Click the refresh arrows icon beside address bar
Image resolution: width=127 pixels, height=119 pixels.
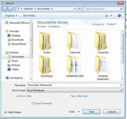click(x=79, y=9)
